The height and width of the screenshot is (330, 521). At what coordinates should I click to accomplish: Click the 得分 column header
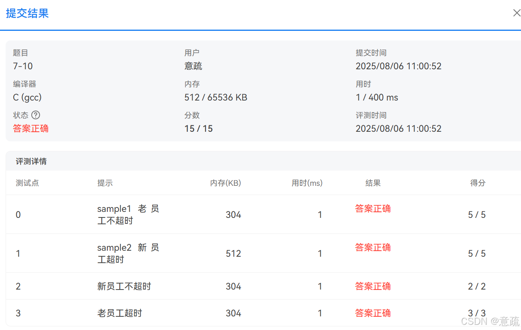477,183
